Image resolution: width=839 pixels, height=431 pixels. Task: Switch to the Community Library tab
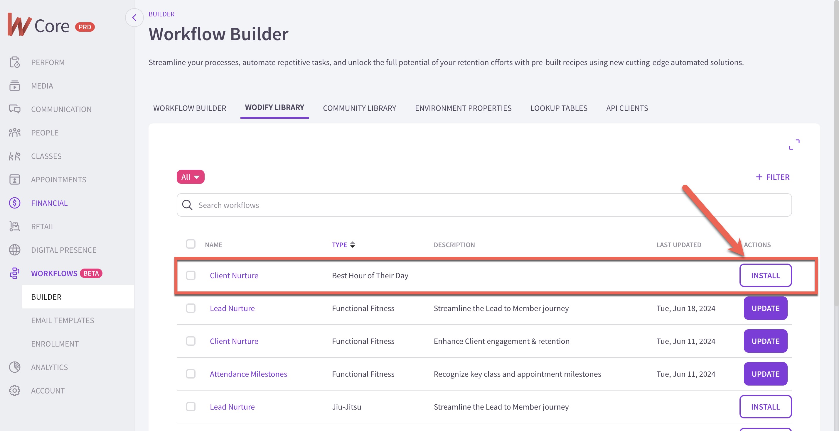359,108
